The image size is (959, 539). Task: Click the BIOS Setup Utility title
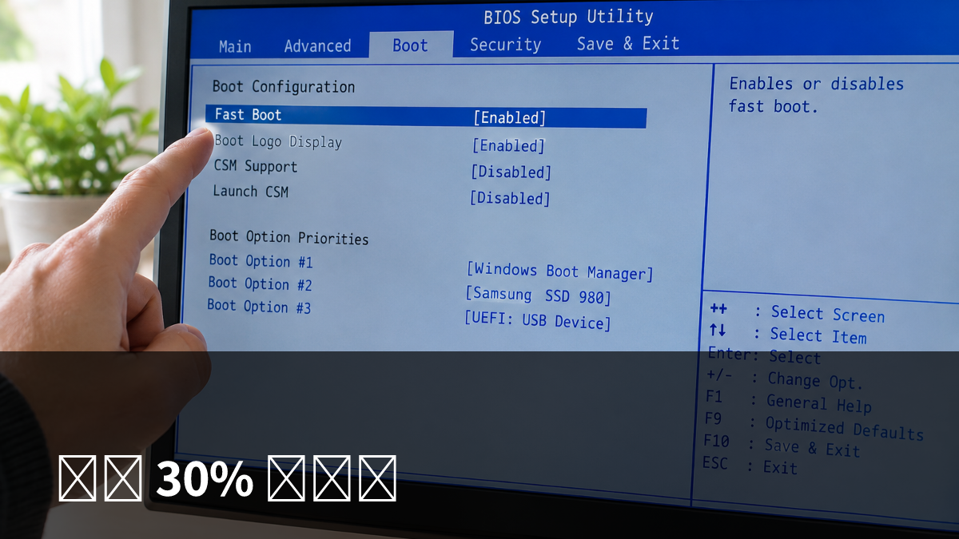(568, 17)
